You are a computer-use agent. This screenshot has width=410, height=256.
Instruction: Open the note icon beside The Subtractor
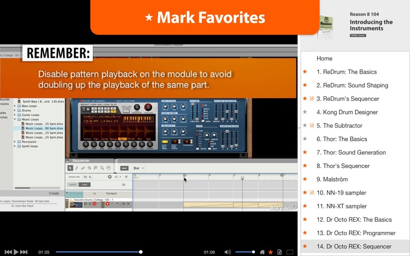click(x=312, y=125)
